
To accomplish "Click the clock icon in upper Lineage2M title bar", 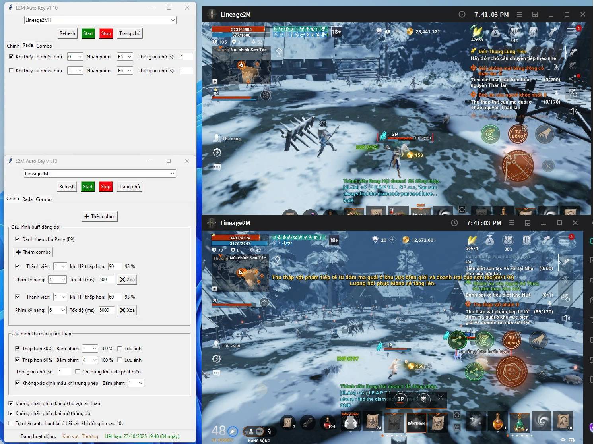I will (462, 14).
